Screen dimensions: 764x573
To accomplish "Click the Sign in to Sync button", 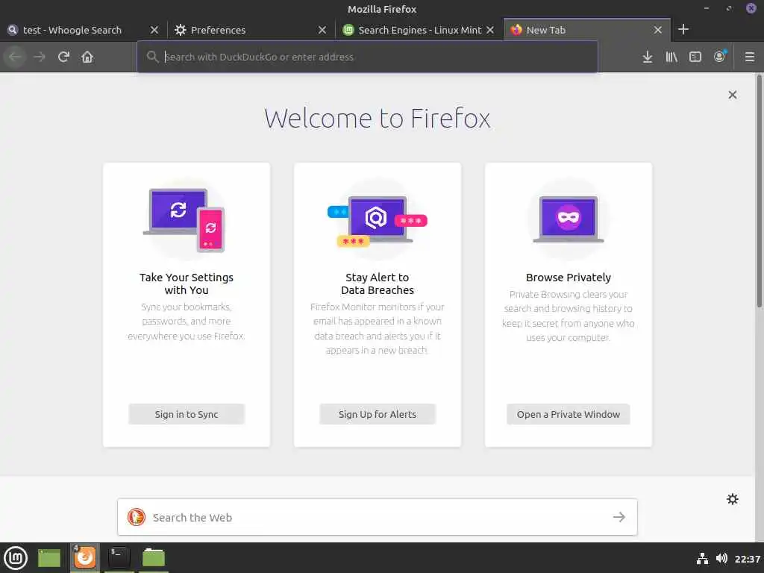I will 186,414.
